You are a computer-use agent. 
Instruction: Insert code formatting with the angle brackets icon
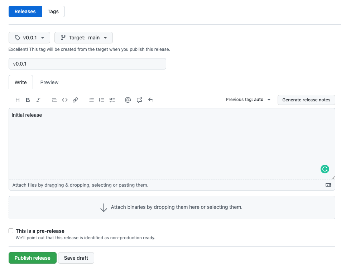65,100
